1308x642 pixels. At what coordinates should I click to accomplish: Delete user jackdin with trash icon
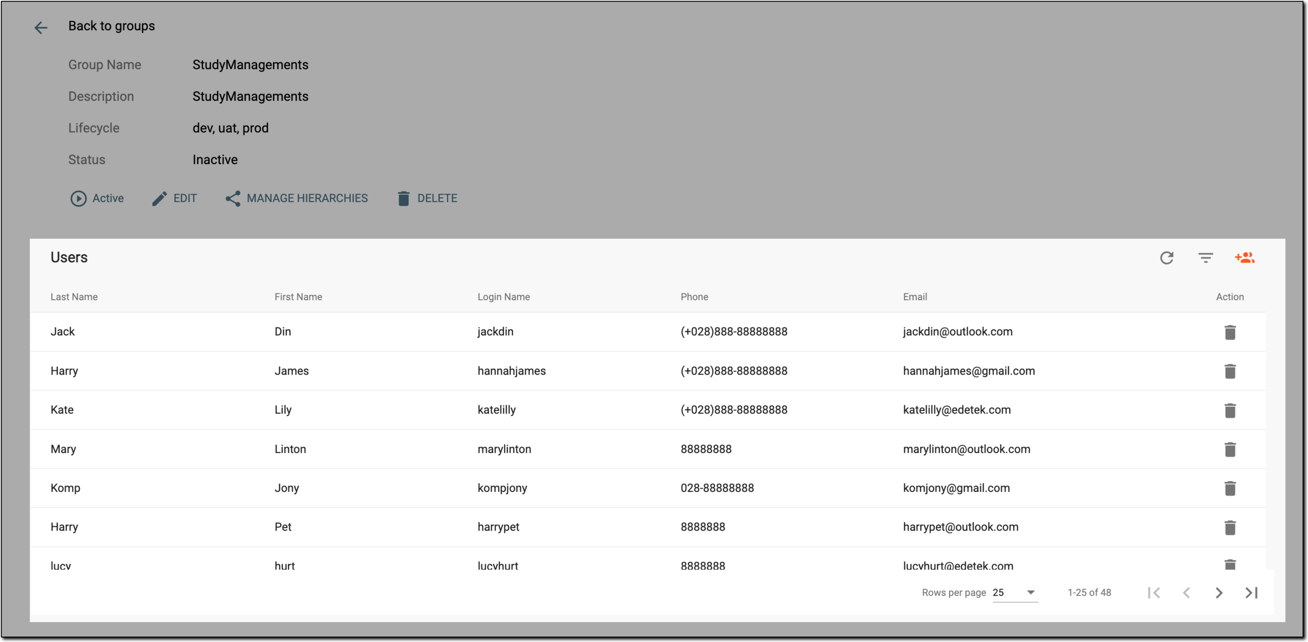point(1230,332)
